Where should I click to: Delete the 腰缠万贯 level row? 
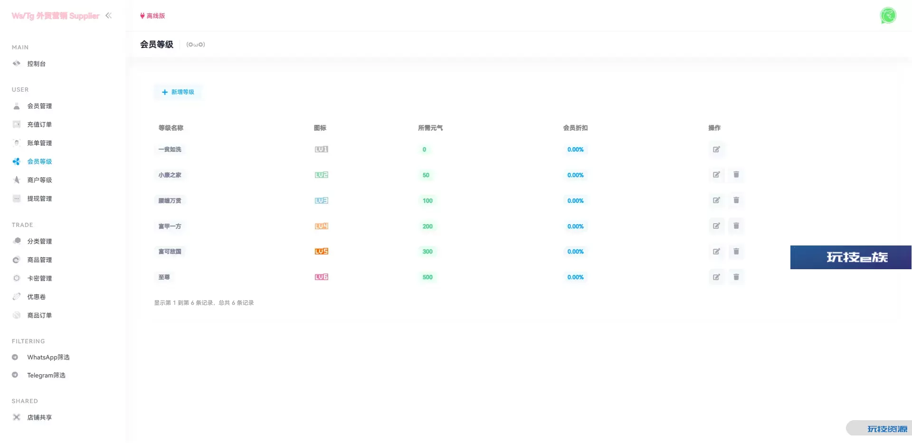coord(736,201)
